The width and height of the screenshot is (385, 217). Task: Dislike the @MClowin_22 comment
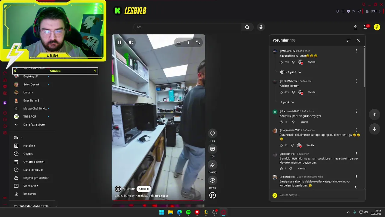(294, 62)
